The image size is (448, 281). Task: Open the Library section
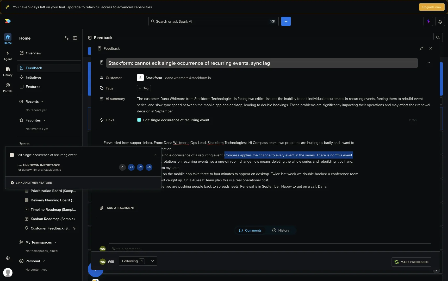tap(8, 72)
